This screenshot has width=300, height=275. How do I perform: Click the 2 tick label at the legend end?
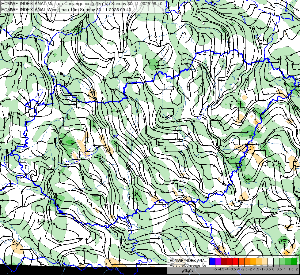click(x=297, y=269)
